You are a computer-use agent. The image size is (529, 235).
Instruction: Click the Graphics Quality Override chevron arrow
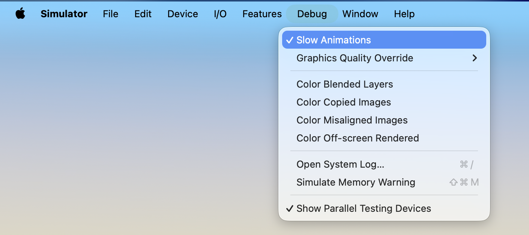pyautogui.click(x=475, y=58)
